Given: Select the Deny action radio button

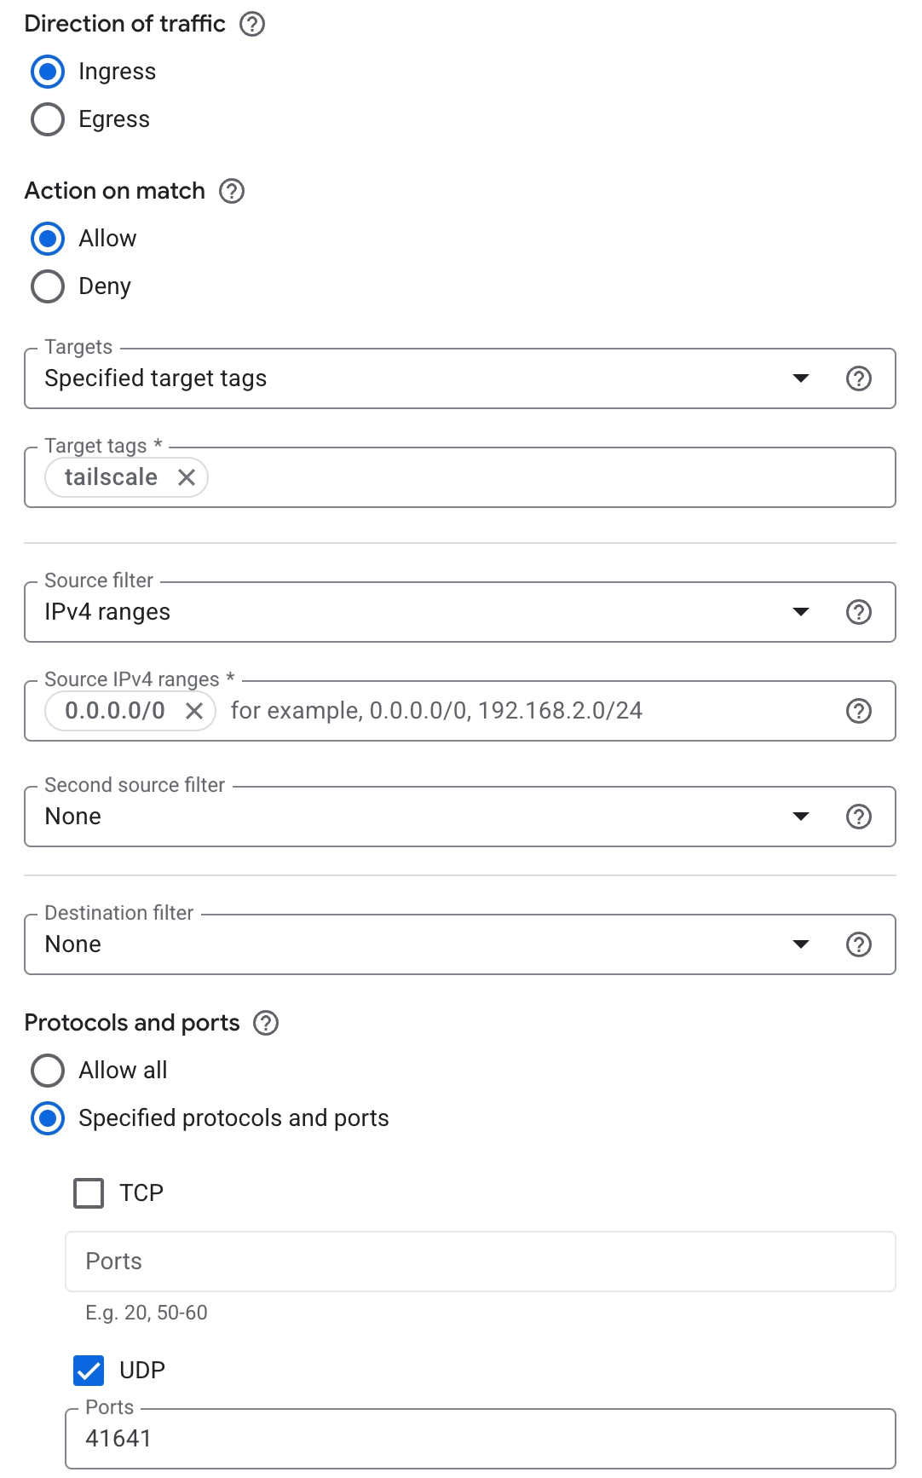Looking at the screenshot, I should [x=48, y=286].
